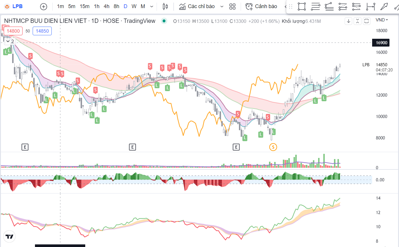Expand the favorite indicators dropdown arrow
399x247 pixels.
[222, 6]
